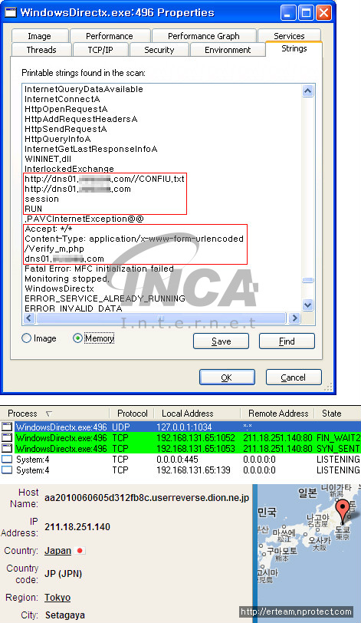Screen dimensions: 361x623
Task: Click the Save button
Action: pos(221,341)
